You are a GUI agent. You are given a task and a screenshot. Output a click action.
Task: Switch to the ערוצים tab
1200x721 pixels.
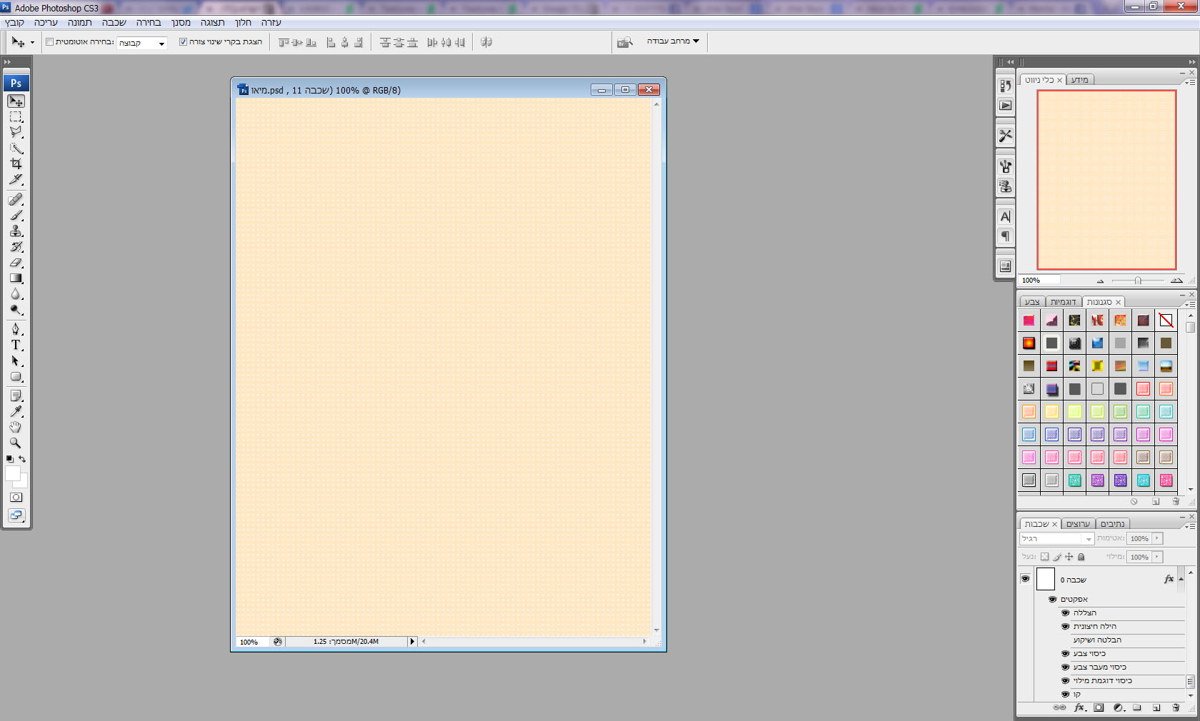[x=1078, y=524]
